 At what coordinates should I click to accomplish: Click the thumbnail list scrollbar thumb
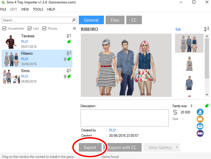pyautogui.click(x=207, y=58)
